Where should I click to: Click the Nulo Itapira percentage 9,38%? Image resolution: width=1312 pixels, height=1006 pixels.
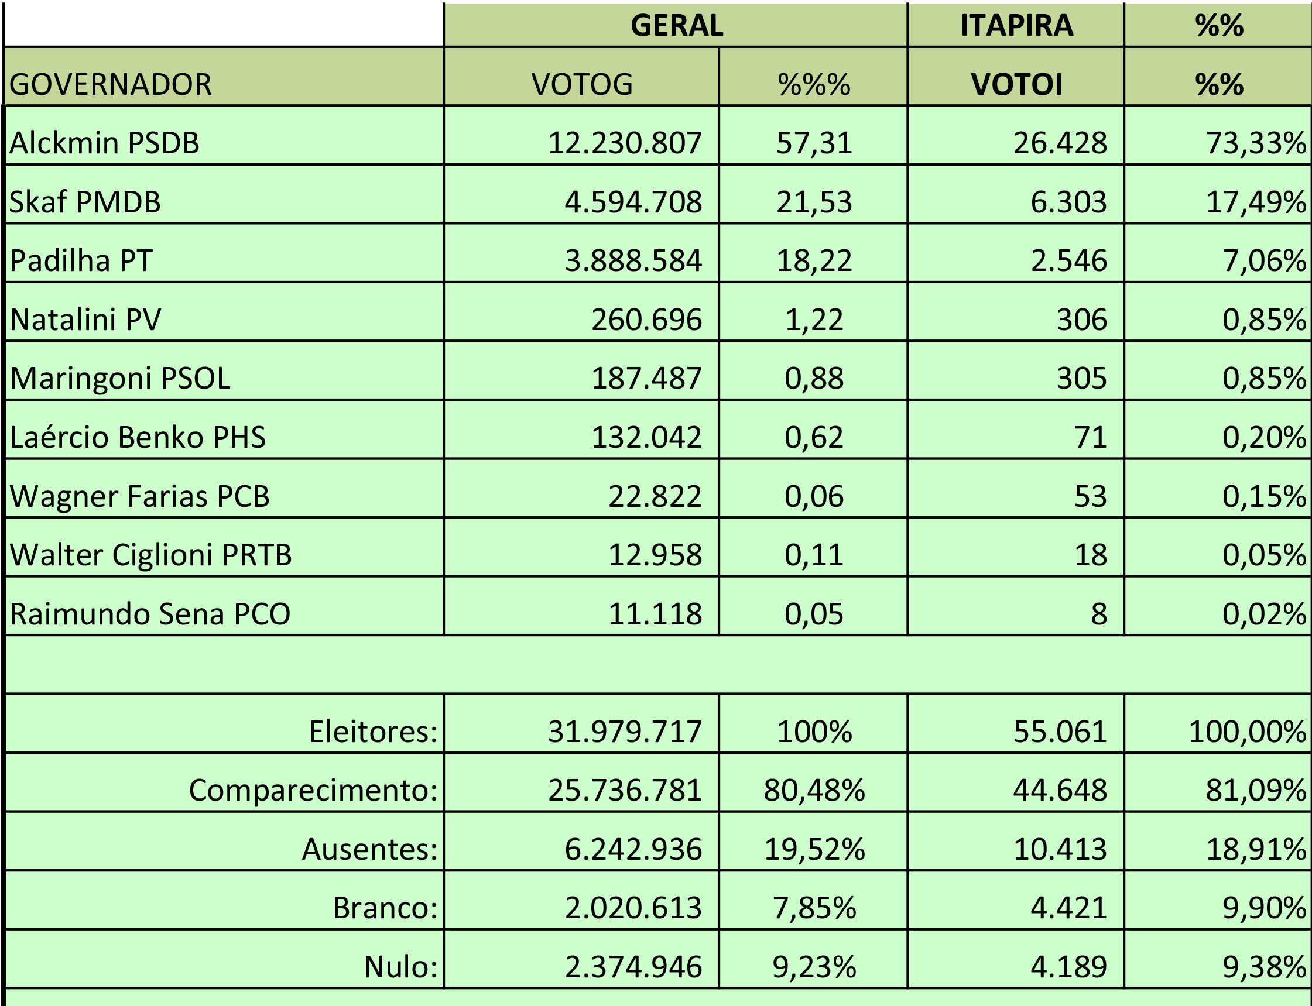click(1217, 959)
